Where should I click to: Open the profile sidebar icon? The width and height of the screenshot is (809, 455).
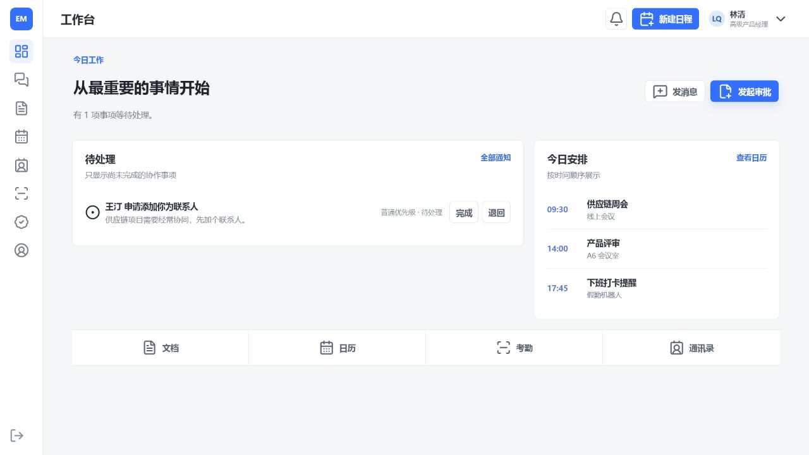pyautogui.click(x=21, y=250)
